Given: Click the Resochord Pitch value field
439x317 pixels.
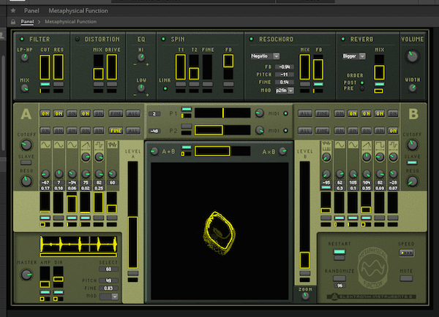Looking at the screenshot, I should click(x=284, y=75).
